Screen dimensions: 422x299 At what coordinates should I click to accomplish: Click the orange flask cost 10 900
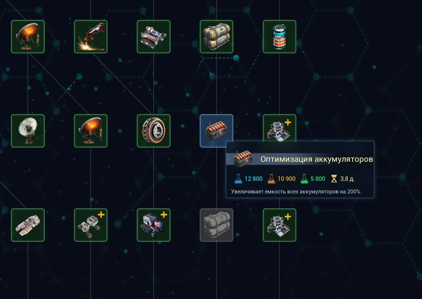click(x=282, y=179)
